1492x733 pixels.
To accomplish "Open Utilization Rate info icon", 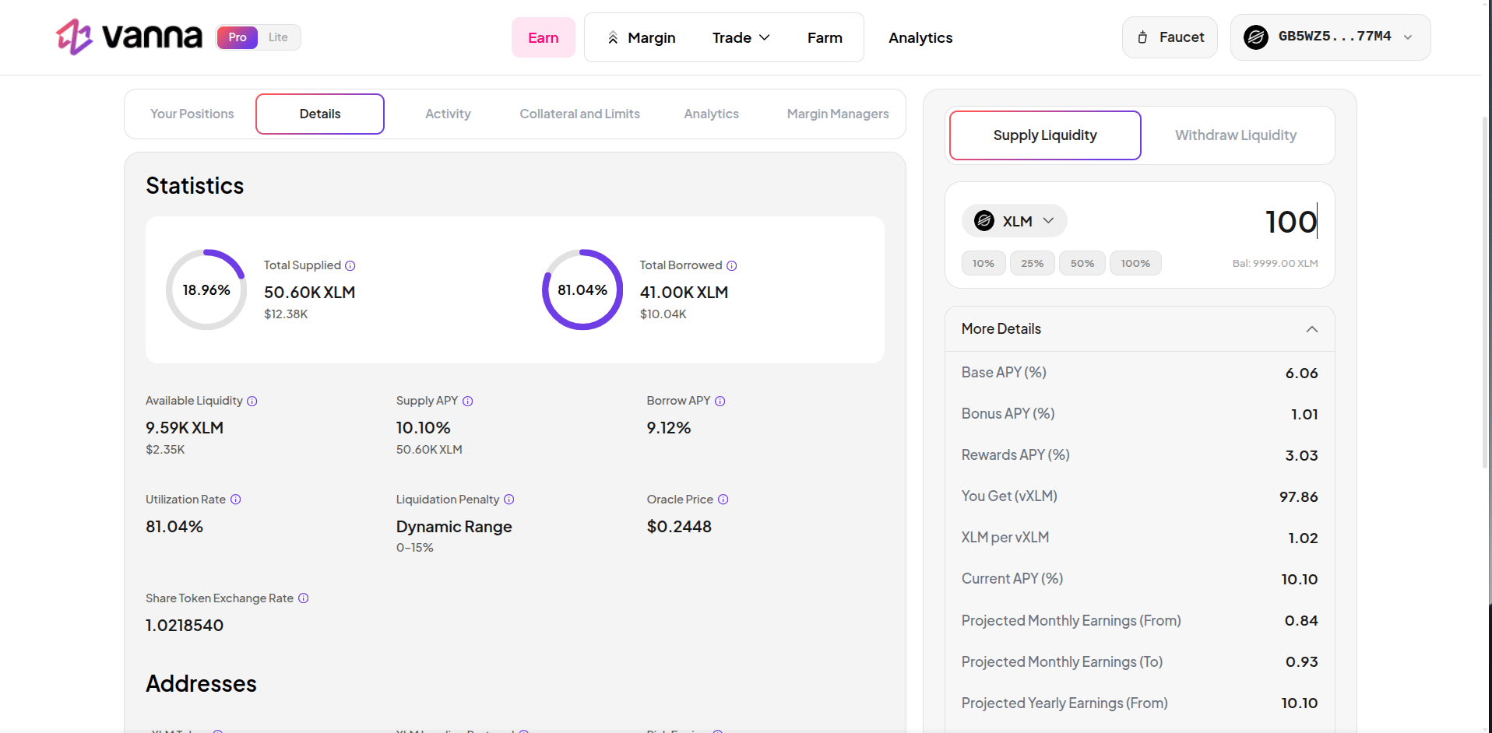I will [236, 500].
